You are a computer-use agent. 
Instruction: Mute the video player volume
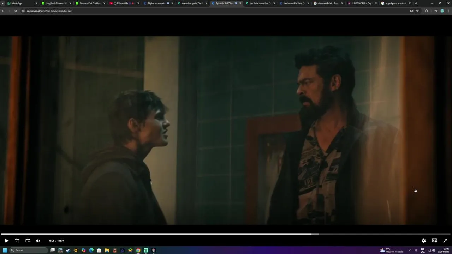[x=38, y=241]
